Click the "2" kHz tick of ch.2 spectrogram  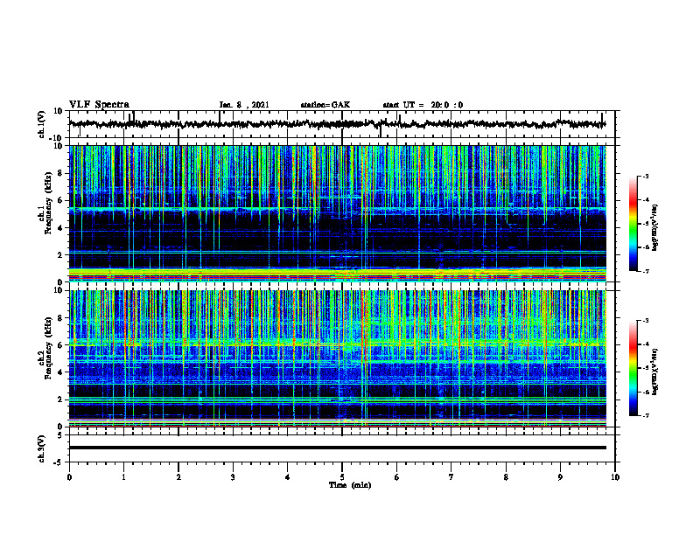pos(60,400)
